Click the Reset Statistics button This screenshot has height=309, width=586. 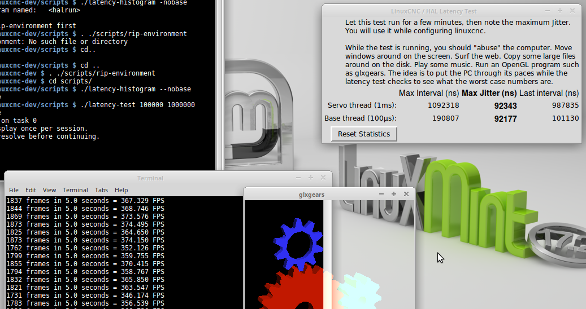point(363,134)
